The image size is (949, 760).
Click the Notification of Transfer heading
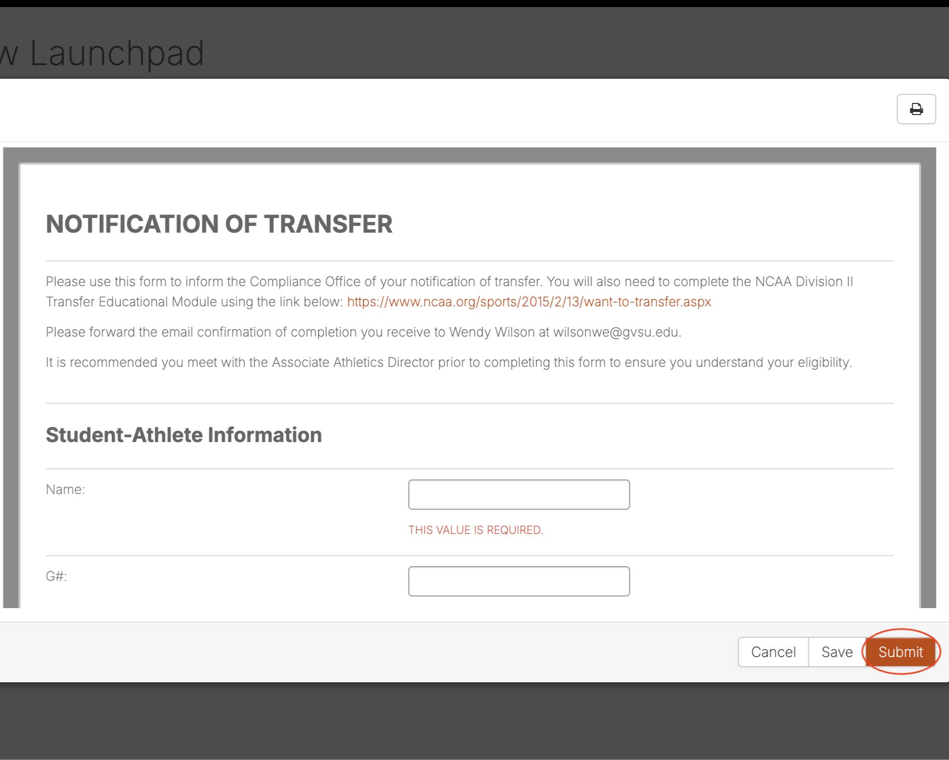tap(219, 224)
